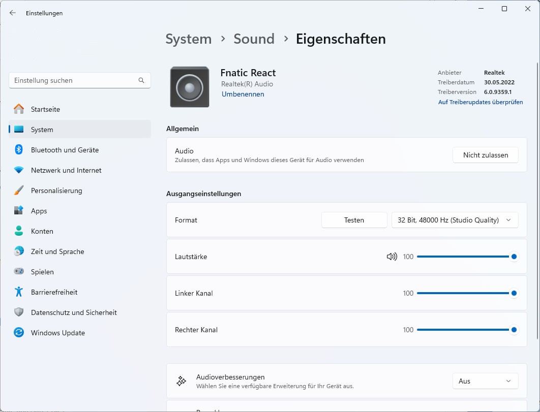Viewport: 540px width, 412px height.
Task: Open Netzwerk und Internet settings
Action: click(x=66, y=170)
